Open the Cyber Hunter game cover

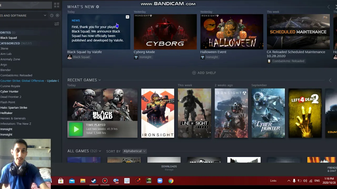[x=268, y=113]
